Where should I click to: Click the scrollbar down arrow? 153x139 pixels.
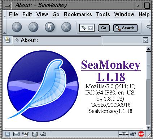point(148,127)
